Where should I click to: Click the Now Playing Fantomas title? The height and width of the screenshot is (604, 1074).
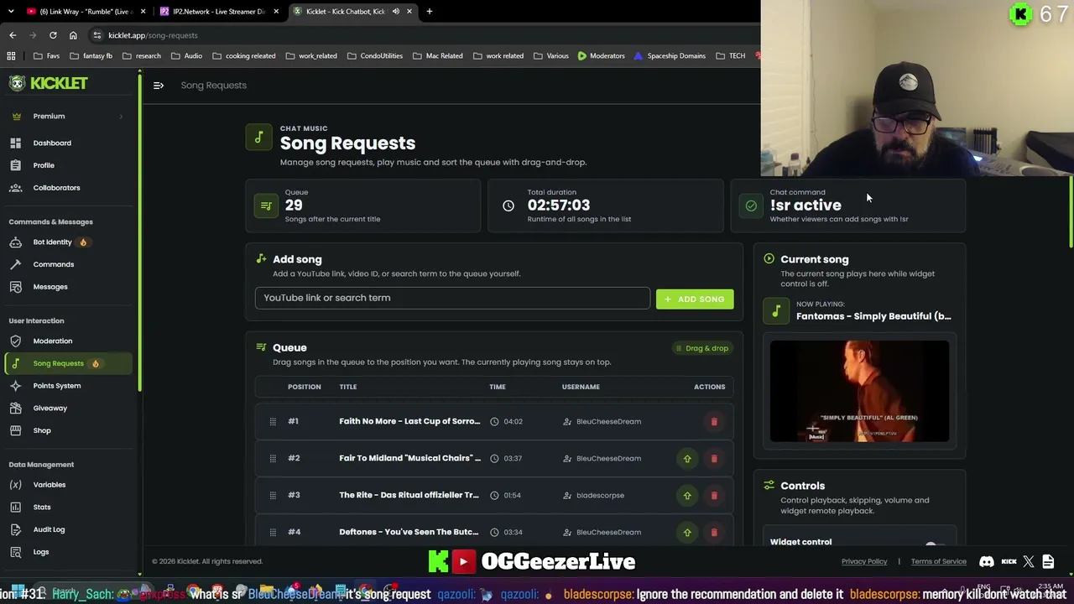pos(873,316)
